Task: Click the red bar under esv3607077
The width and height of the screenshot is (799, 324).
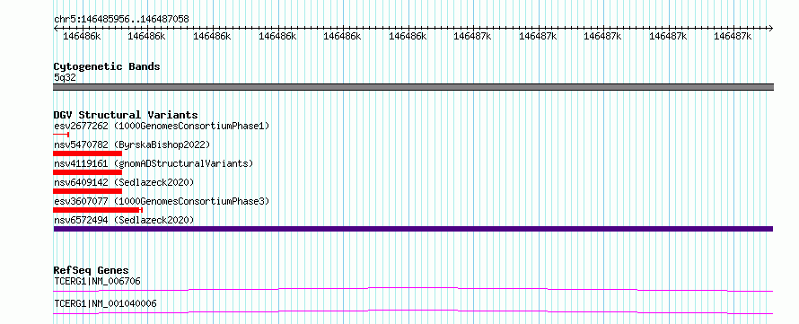Action: (x=98, y=210)
